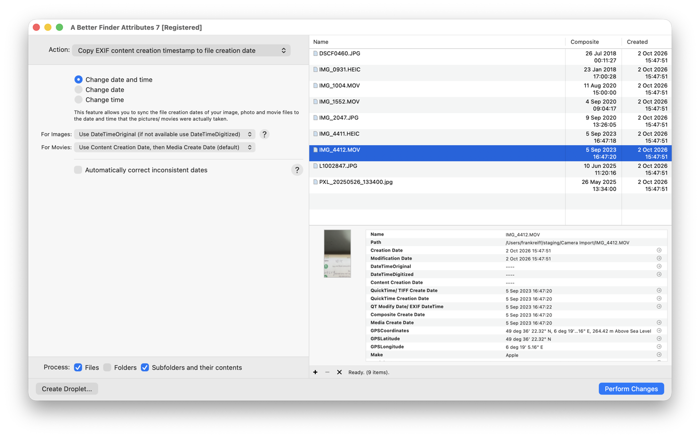Select the IMG_1004.MOV file row
Screen dimensions: 700x438
point(490,89)
